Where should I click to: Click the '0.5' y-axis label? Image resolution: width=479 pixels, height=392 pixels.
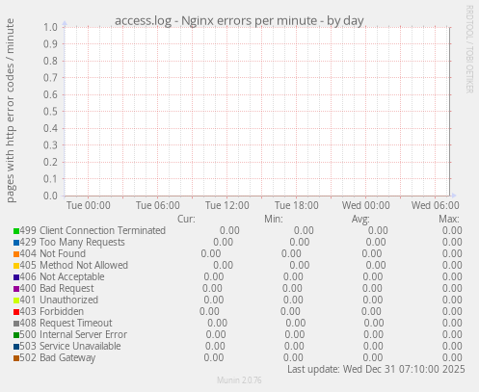coord(50,112)
